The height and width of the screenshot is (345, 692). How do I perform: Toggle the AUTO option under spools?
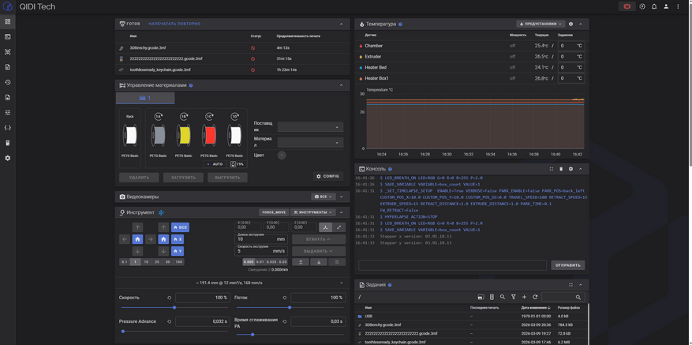click(x=215, y=164)
